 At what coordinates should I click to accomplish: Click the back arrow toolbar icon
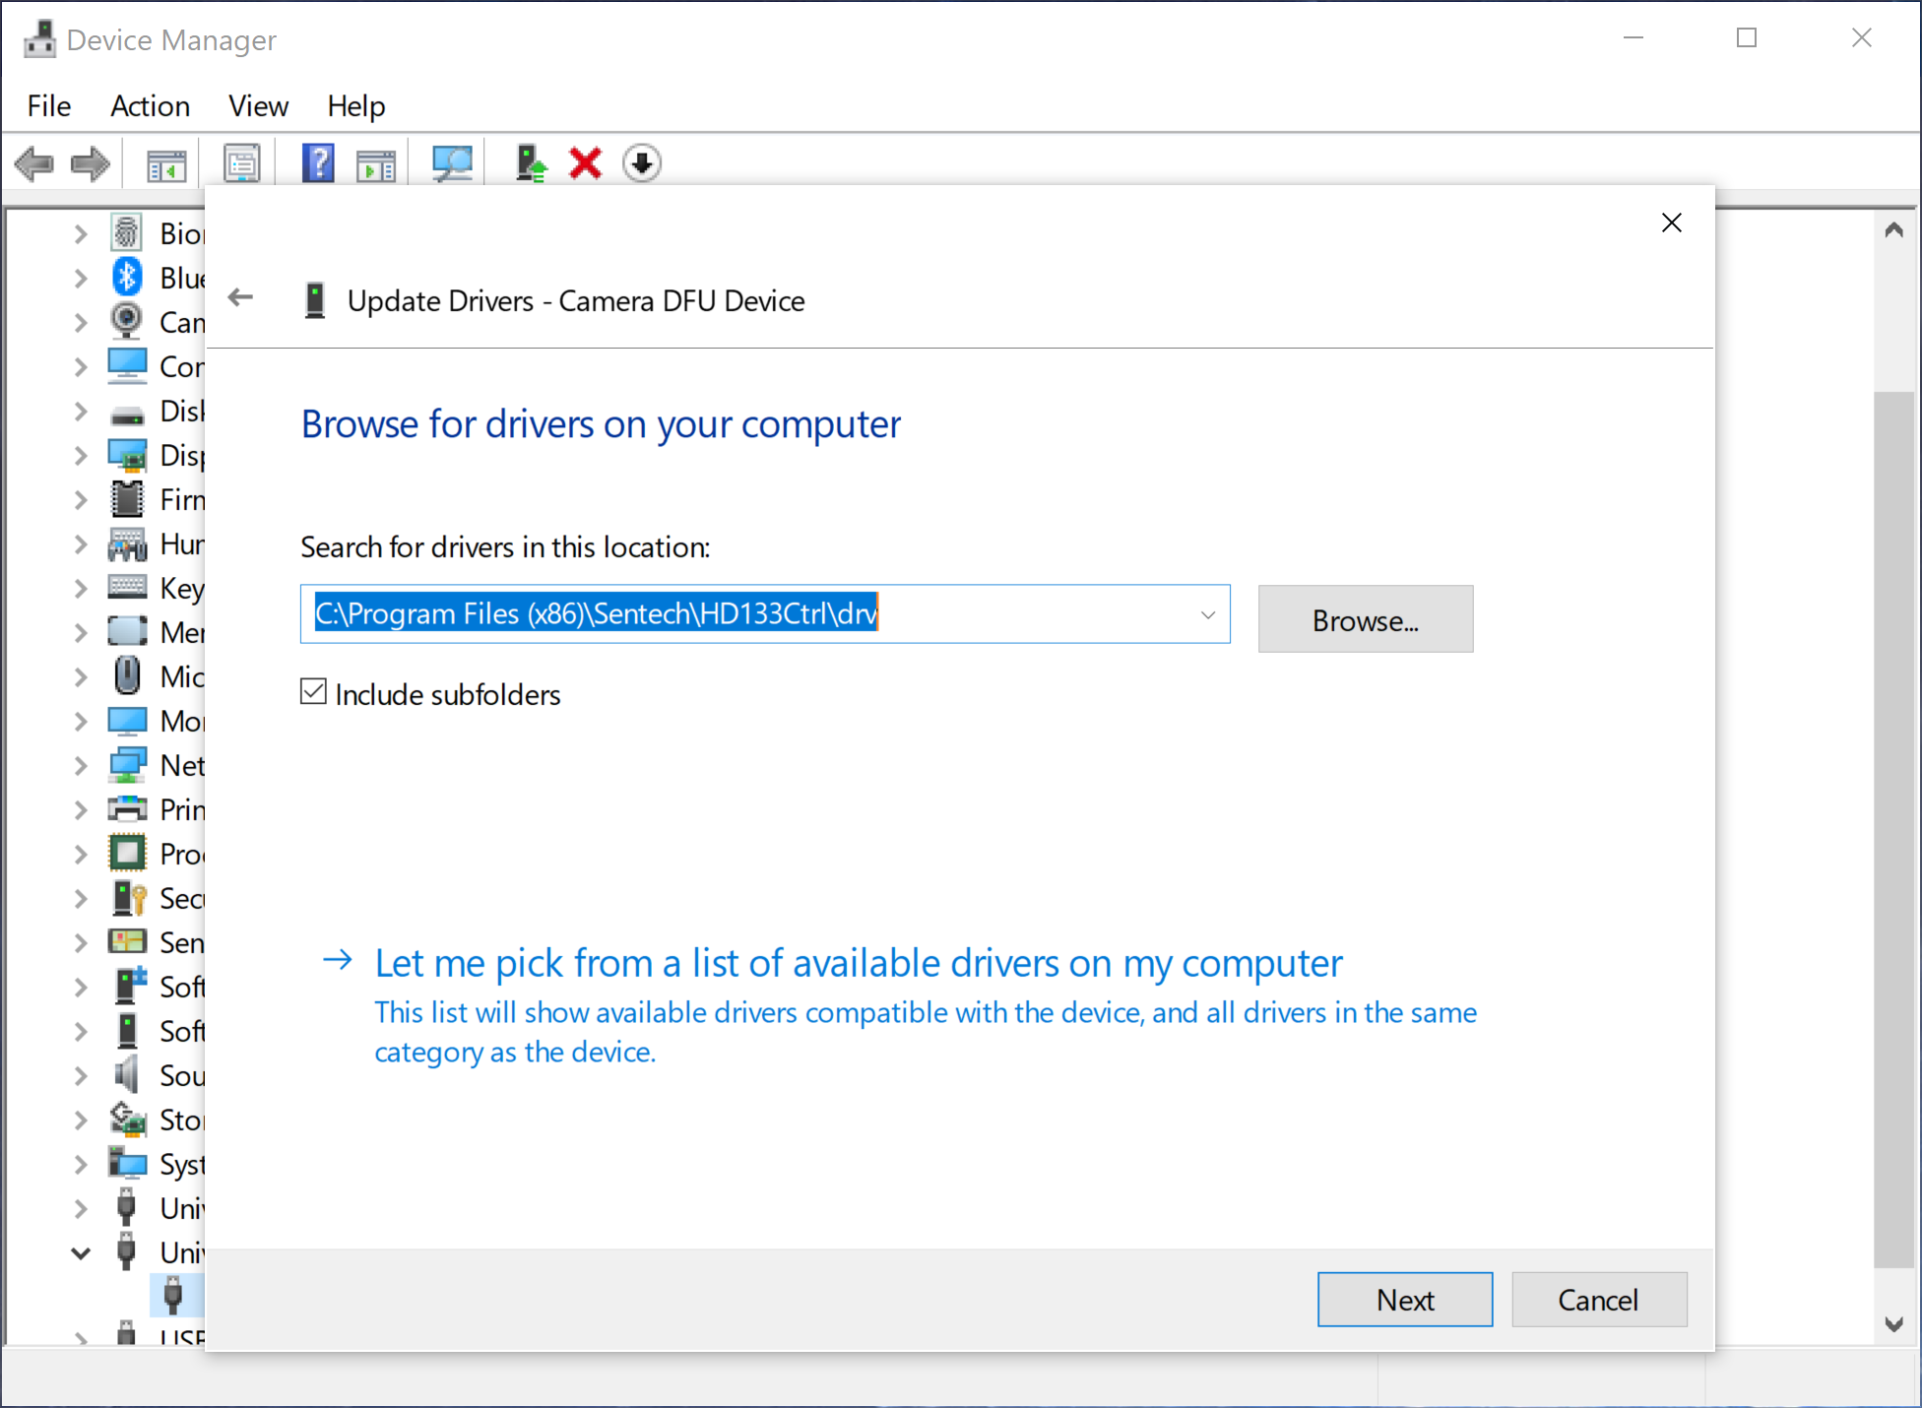[34, 163]
